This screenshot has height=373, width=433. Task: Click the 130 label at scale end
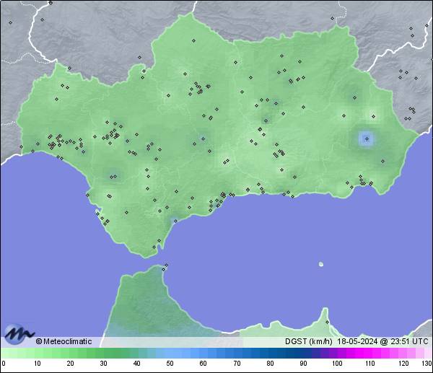click(427, 363)
